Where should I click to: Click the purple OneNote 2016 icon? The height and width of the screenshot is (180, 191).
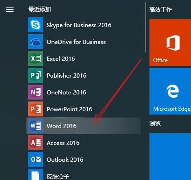click(35, 92)
